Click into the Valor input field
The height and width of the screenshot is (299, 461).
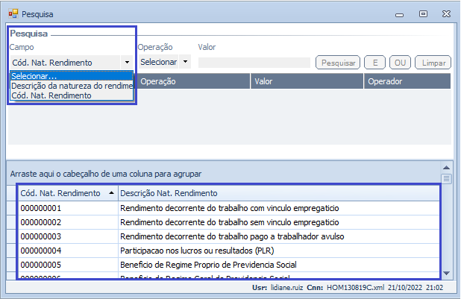click(x=254, y=63)
